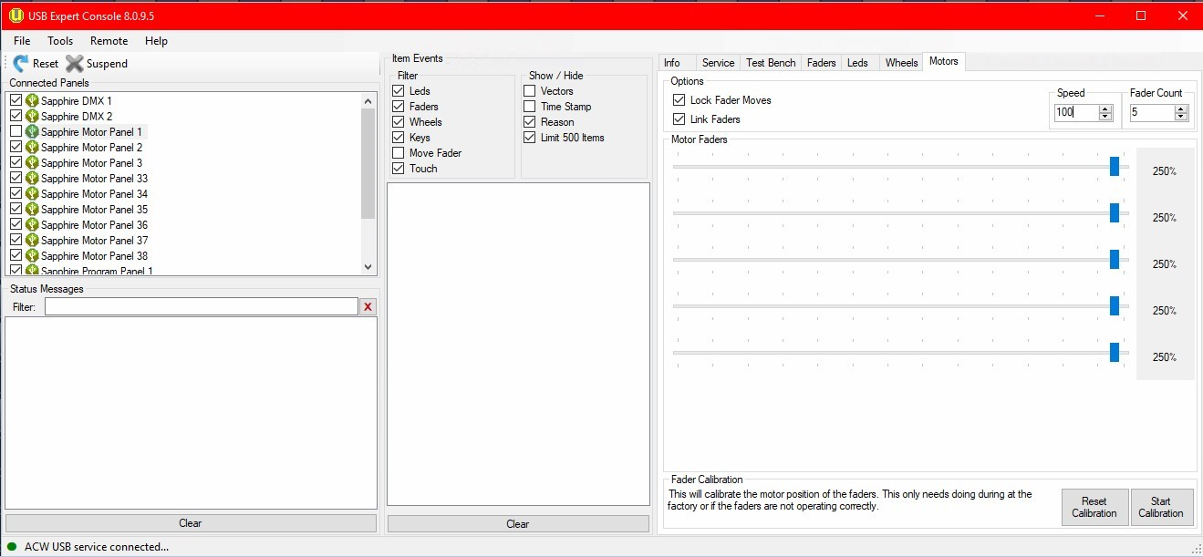
Task: Click the Fader Count value input field
Action: coord(1151,113)
